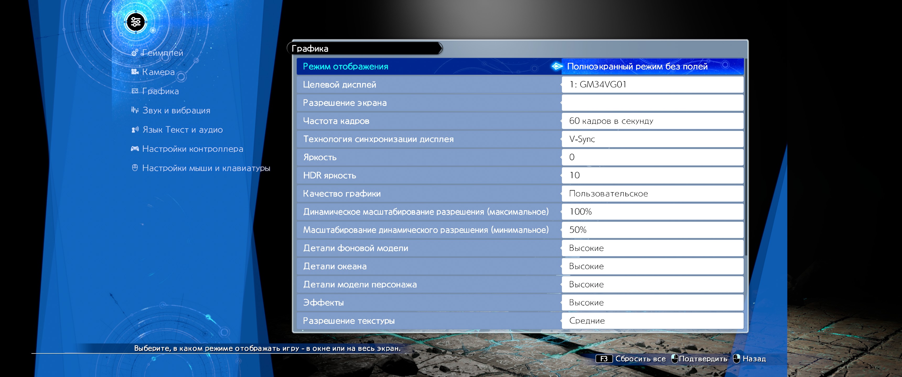Open the empty Разрешение экрана value field
902x377 pixels.
pyautogui.click(x=652, y=103)
